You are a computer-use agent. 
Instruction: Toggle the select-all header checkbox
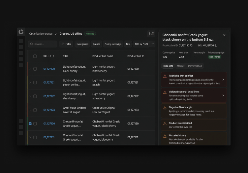click(x=35, y=56)
